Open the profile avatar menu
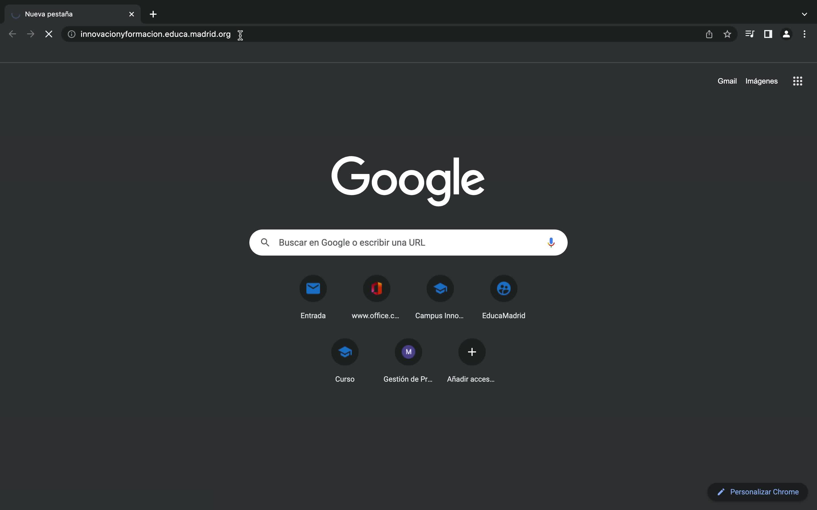This screenshot has height=510, width=817. coord(786,34)
